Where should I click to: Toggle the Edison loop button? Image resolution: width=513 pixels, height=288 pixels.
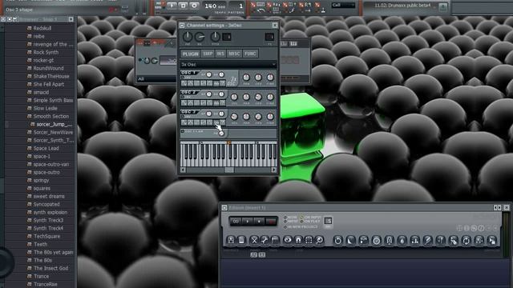coord(236,221)
